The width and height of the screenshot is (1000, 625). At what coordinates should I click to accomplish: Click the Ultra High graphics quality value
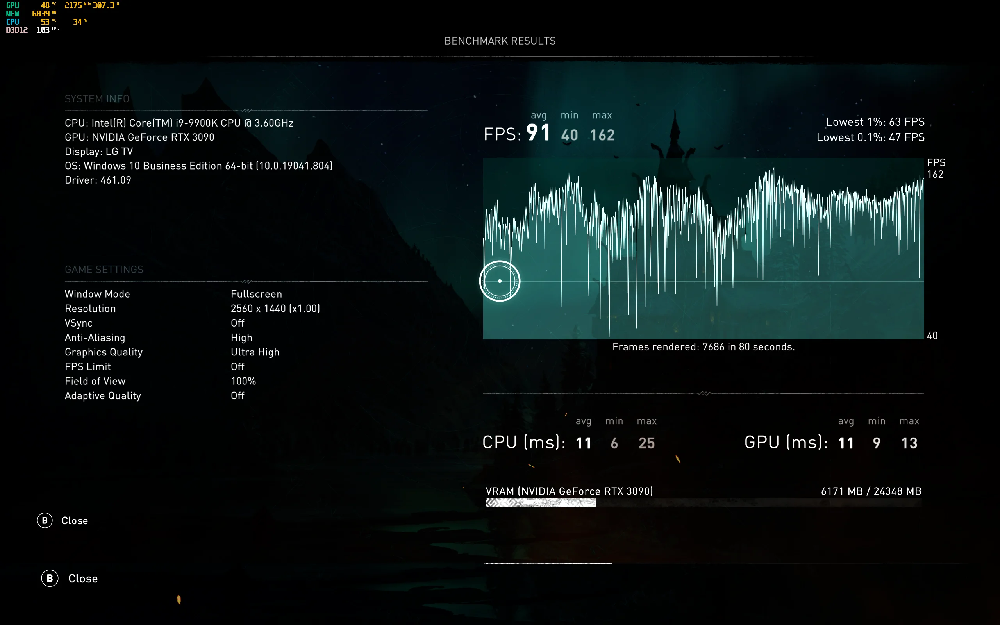pyautogui.click(x=255, y=352)
